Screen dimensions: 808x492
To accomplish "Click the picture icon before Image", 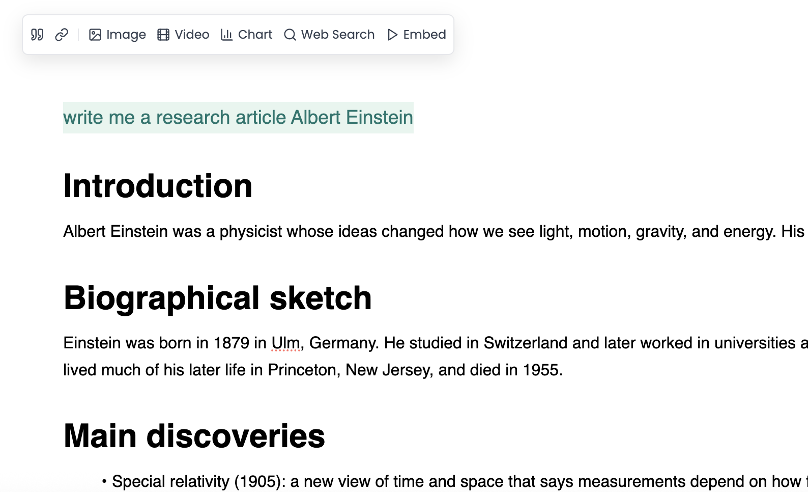I will tap(95, 35).
